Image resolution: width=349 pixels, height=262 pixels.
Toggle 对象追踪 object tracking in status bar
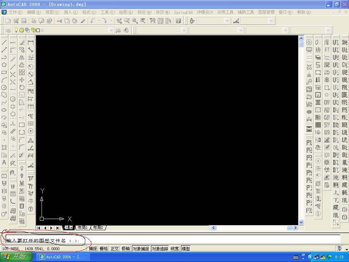tap(160, 249)
